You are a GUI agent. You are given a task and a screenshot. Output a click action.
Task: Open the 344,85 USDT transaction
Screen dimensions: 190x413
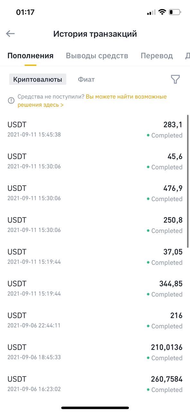click(x=95, y=288)
